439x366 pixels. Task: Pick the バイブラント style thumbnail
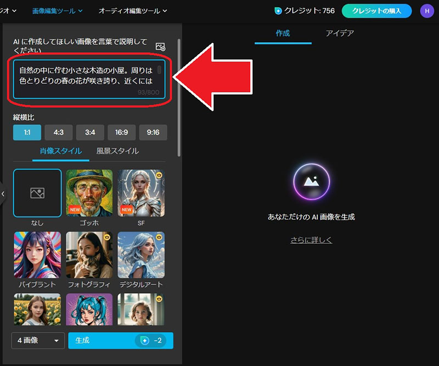(x=37, y=255)
